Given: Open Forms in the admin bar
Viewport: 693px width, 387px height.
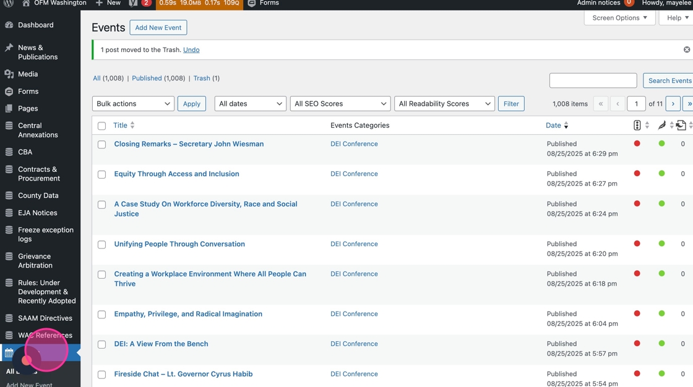Looking at the screenshot, I should [x=264, y=2].
